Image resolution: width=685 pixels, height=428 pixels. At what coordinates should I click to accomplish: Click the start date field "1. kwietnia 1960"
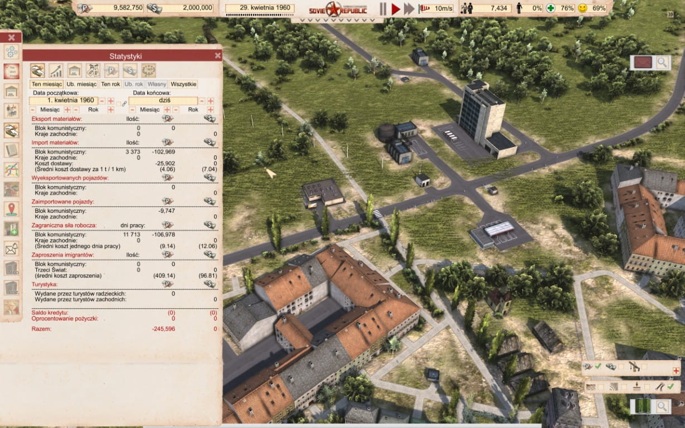tap(64, 101)
